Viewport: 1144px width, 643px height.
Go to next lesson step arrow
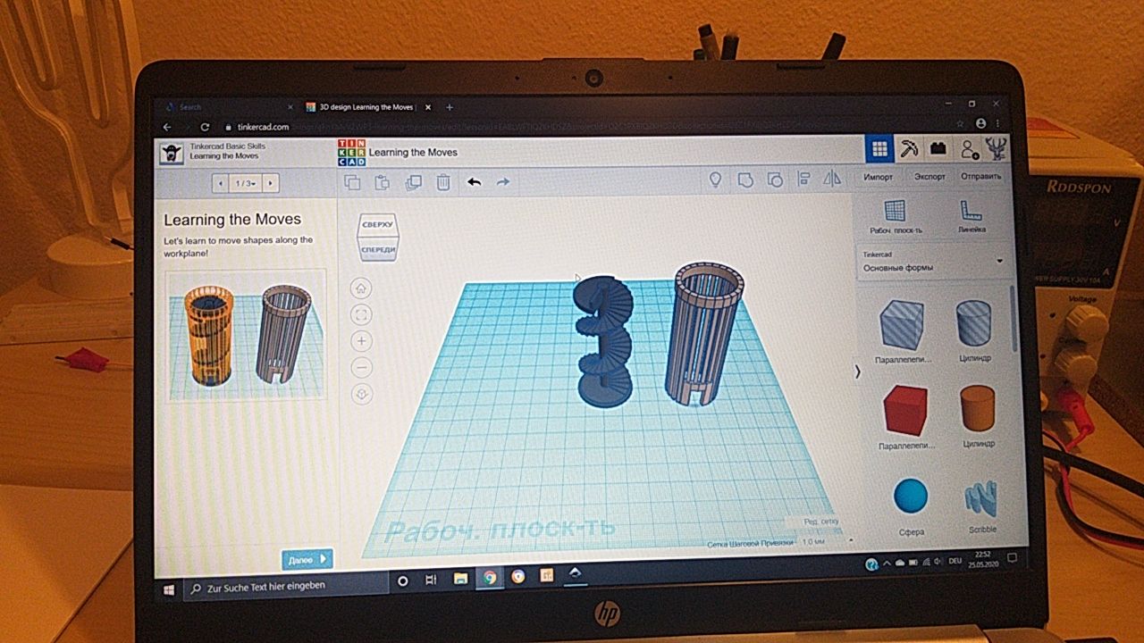tap(270, 183)
